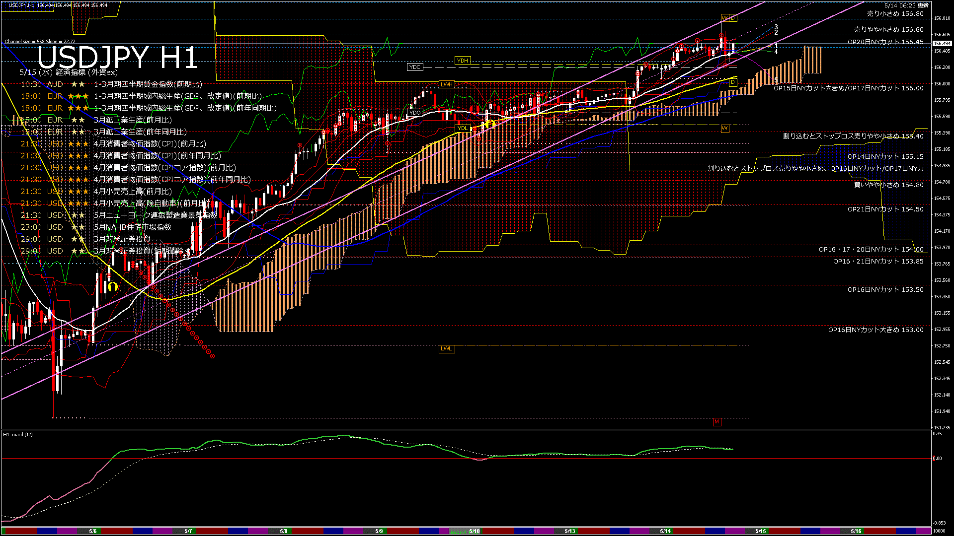Click the OP16・21日NYカット 153.85 note

click(878, 262)
